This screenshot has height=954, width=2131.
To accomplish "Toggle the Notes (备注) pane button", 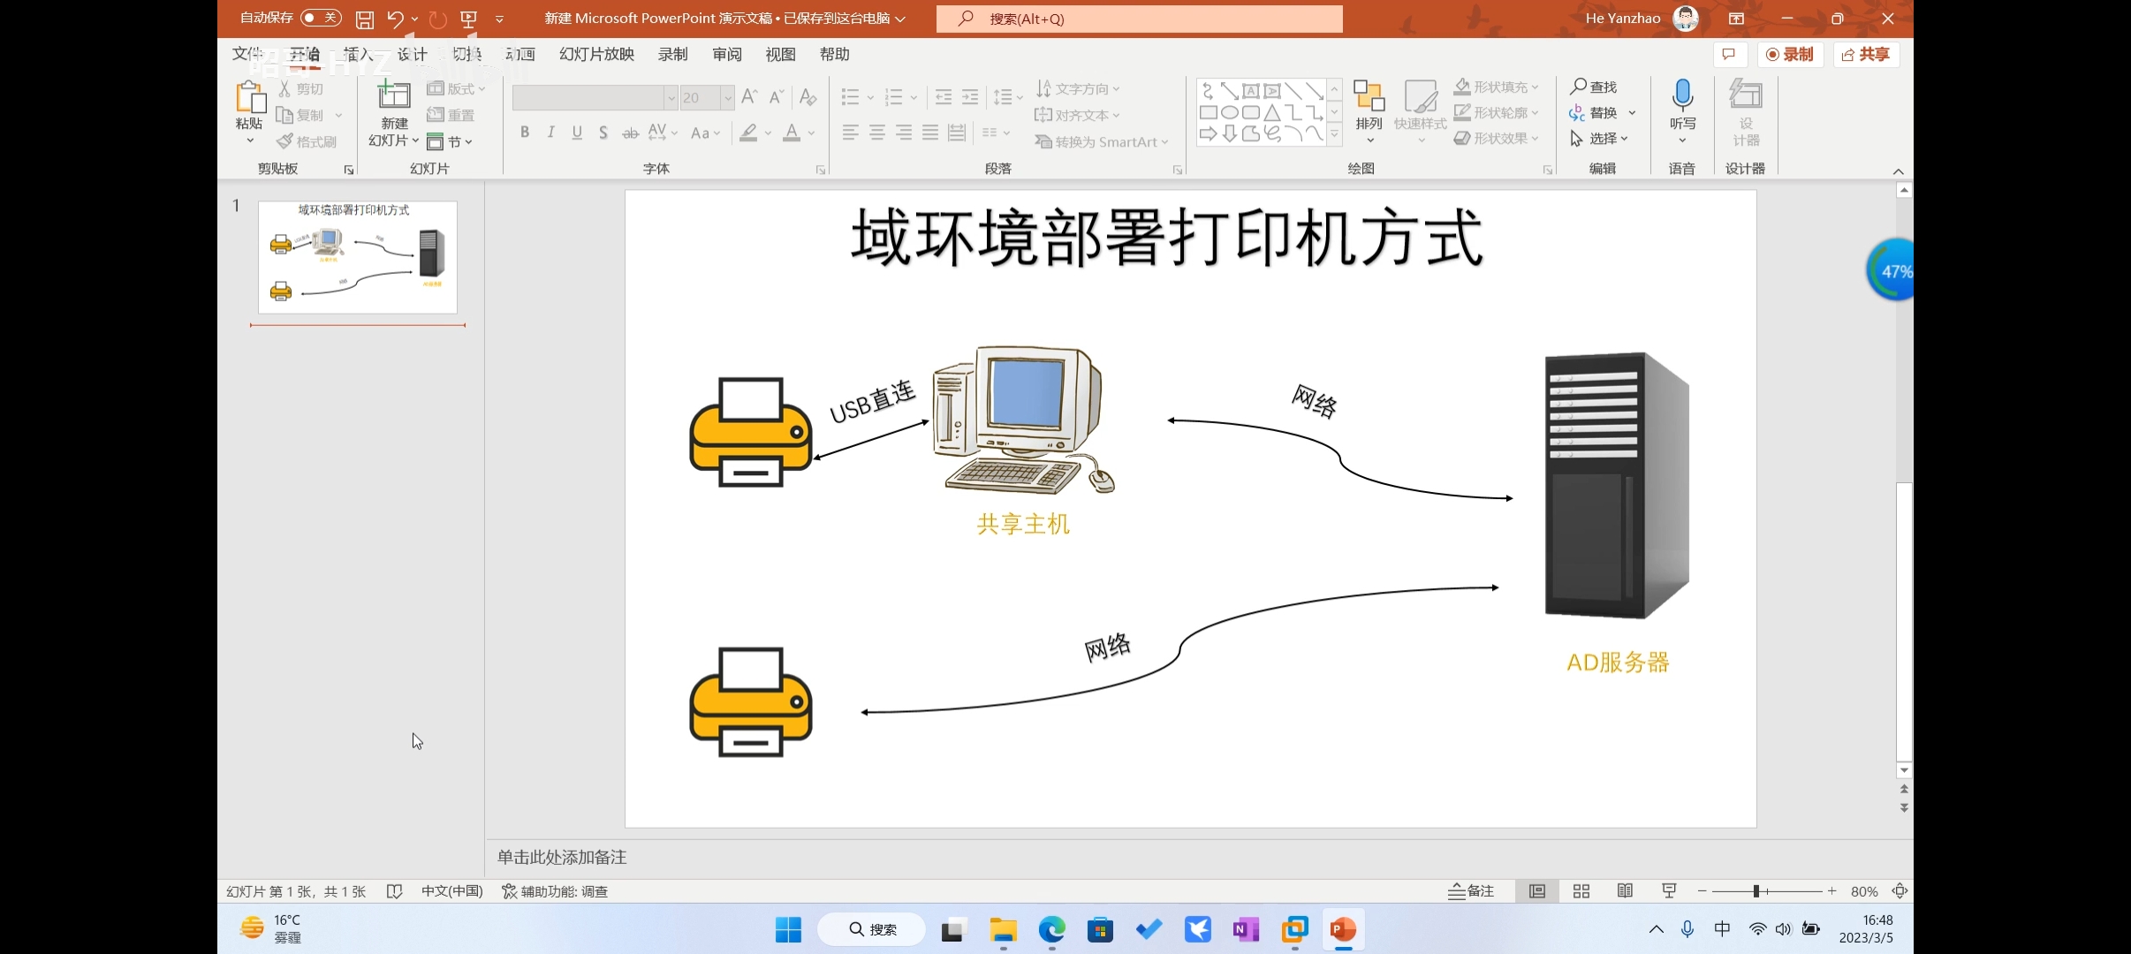I will tap(1472, 891).
